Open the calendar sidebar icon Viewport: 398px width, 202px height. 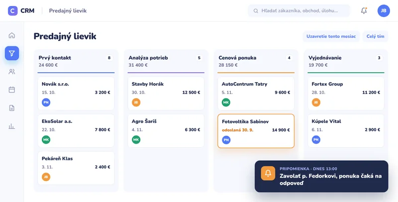(x=11, y=90)
